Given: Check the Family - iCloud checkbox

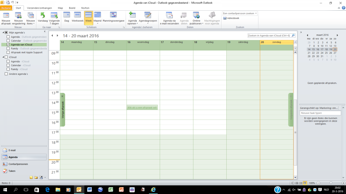Looking at the screenshot, I should [x=8, y=69].
